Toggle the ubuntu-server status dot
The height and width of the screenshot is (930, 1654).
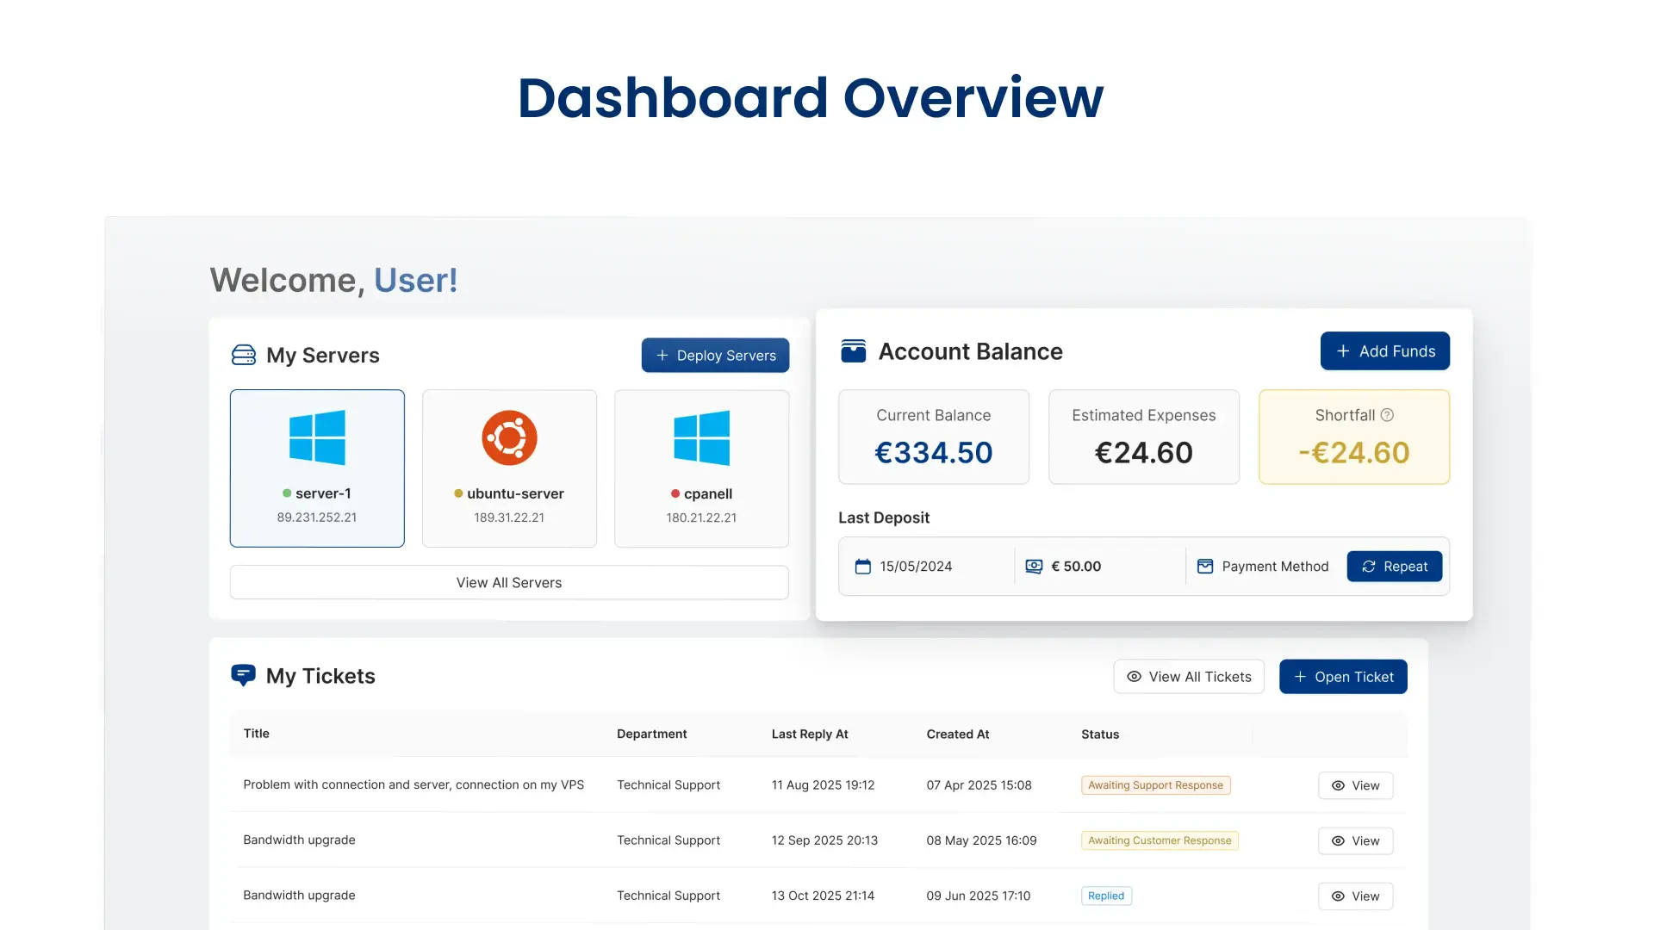(x=457, y=493)
